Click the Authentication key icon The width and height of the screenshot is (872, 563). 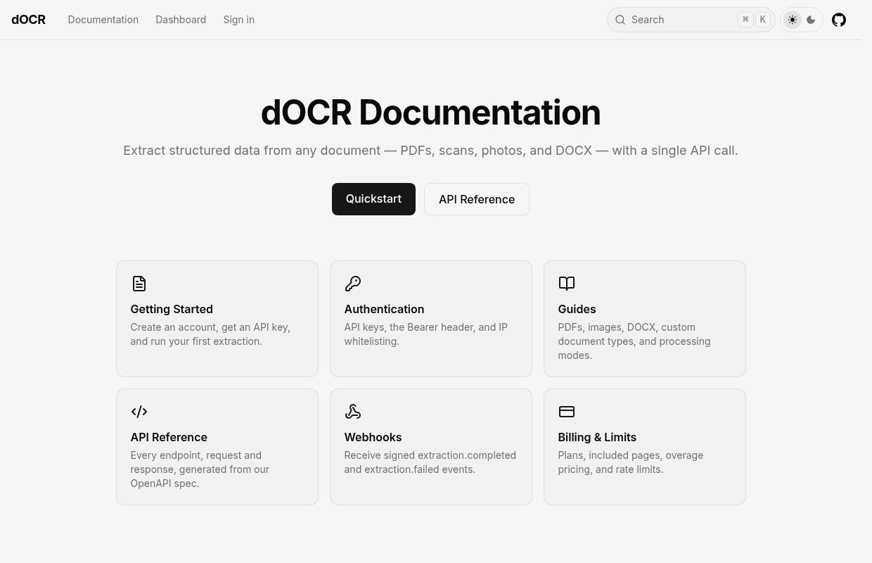(x=353, y=284)
